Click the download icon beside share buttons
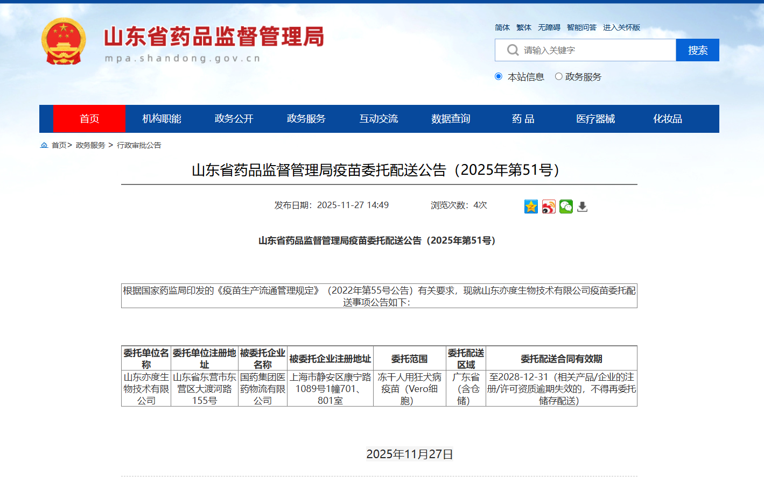 (x=582, y=207)
